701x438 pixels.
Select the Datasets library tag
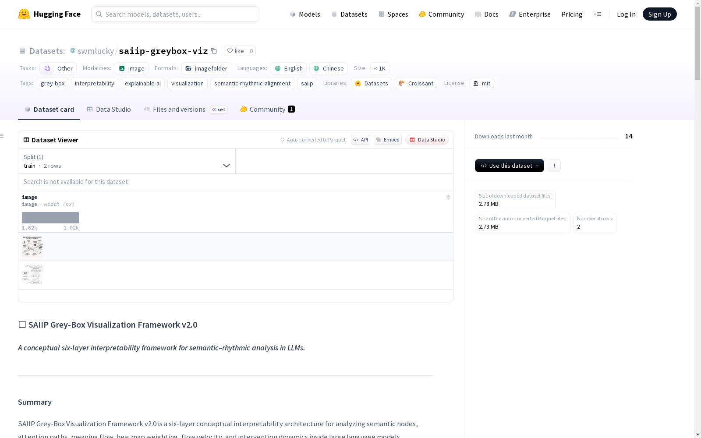point(372,83)
